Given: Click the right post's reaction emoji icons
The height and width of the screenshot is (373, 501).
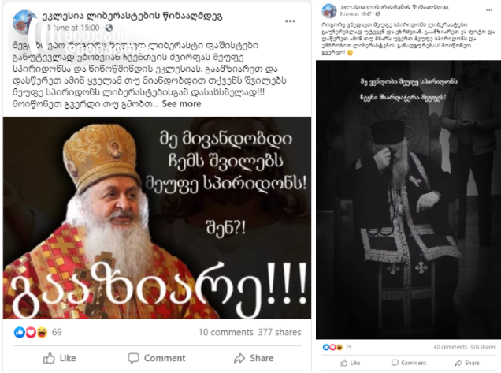Looking at the screenshot, I should point(332,347).
